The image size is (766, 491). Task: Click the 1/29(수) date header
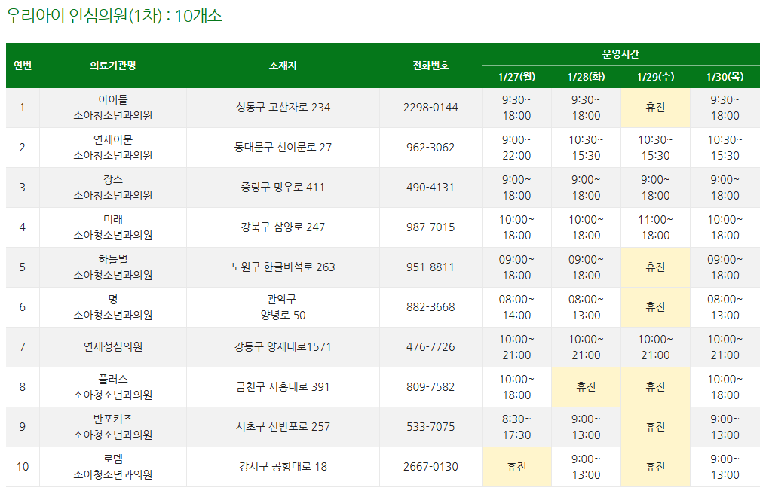(655, 77)
